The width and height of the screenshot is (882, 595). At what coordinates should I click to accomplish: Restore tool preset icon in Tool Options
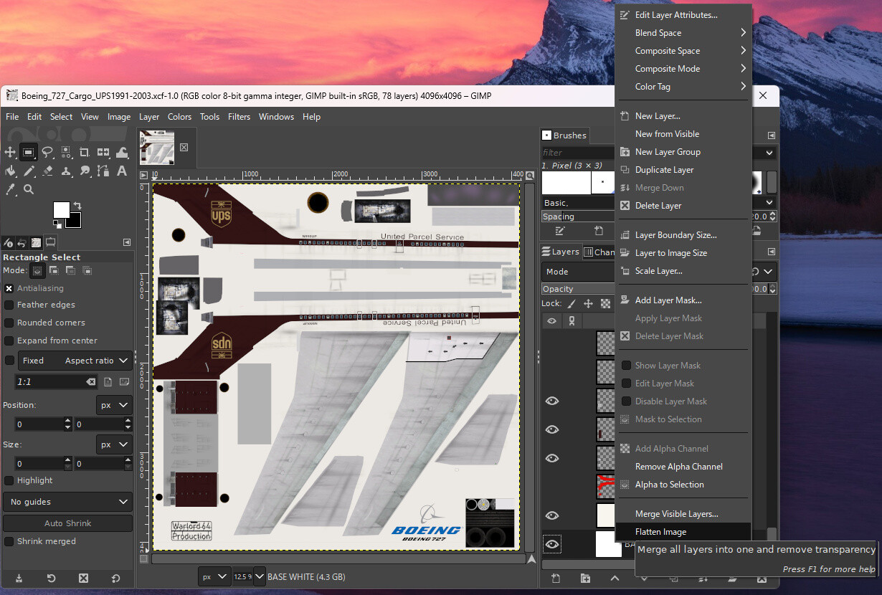click(51, 578)
